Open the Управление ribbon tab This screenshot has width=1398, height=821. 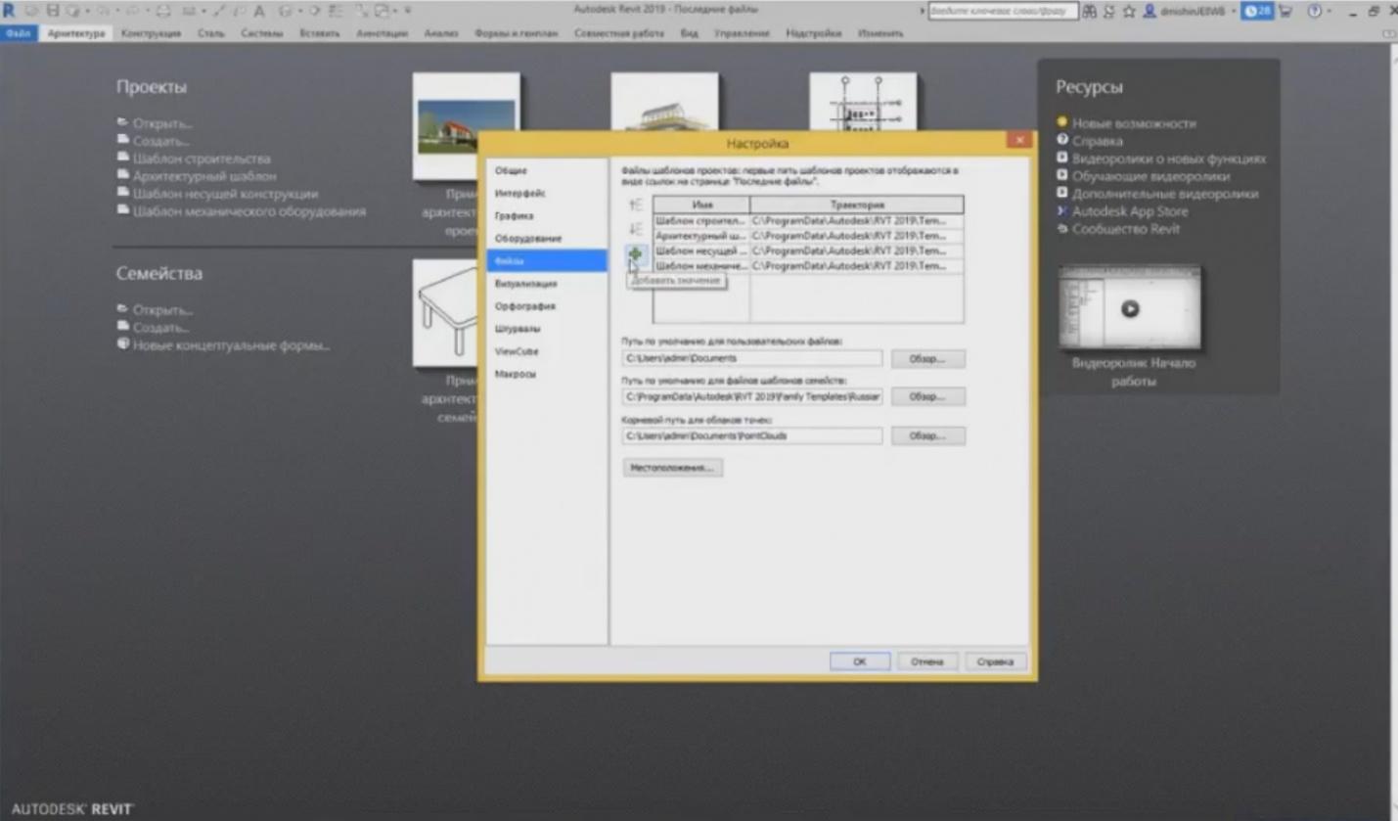pos(742,33)
